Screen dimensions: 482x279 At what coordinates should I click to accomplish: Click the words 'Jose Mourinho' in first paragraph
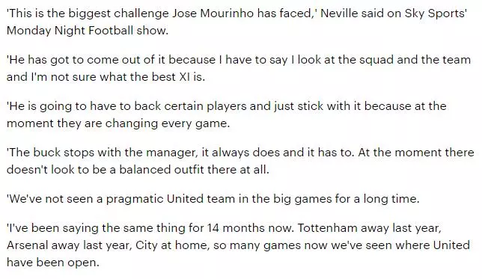213,13
